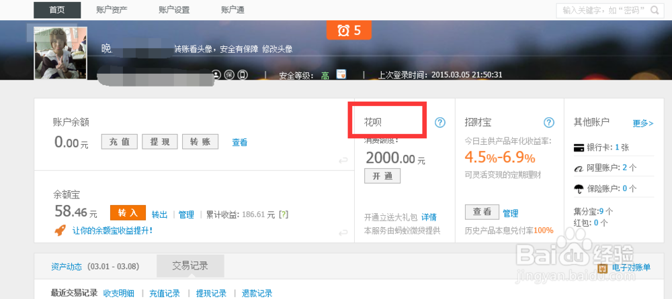Click the 修改头像 link

pos(278,49)
